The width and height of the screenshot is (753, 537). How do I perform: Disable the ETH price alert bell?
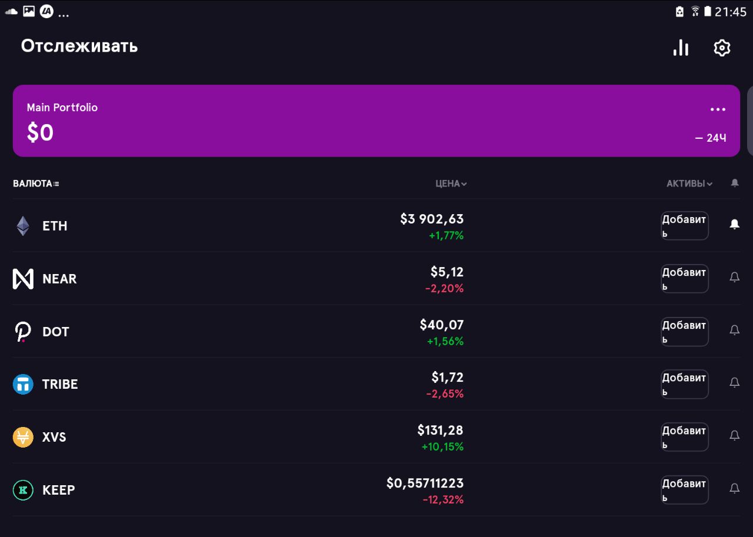tap(734, 224)
